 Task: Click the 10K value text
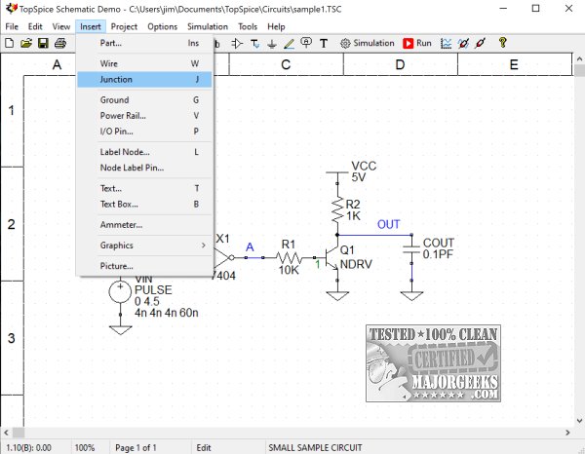(x=289, y=270)
